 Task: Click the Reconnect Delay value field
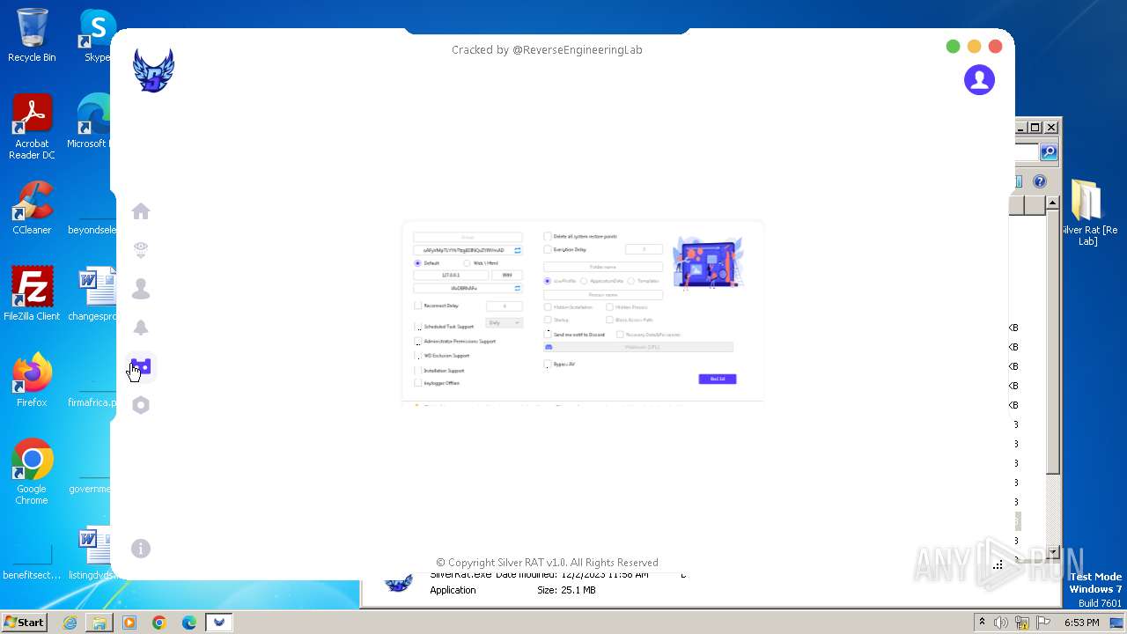505,306
